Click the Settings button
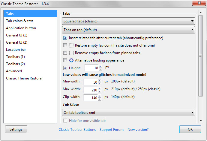The image size is (207, 141). 16,129
